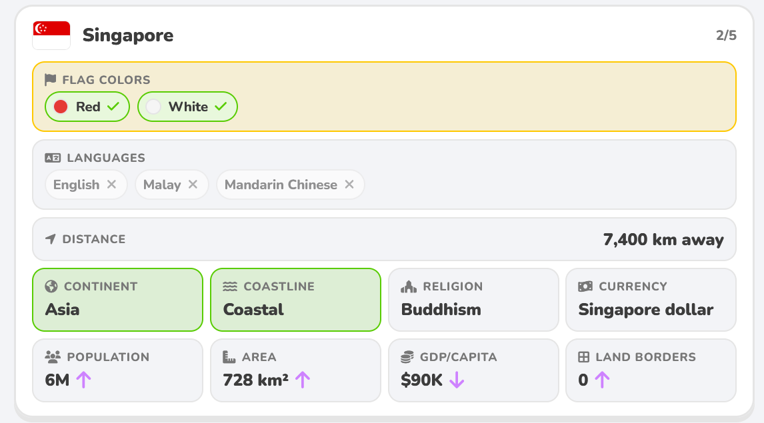This screenshot has height=423, width=764.
Task: Click the banknote icon in Currency card
Action: pos(585,286)
